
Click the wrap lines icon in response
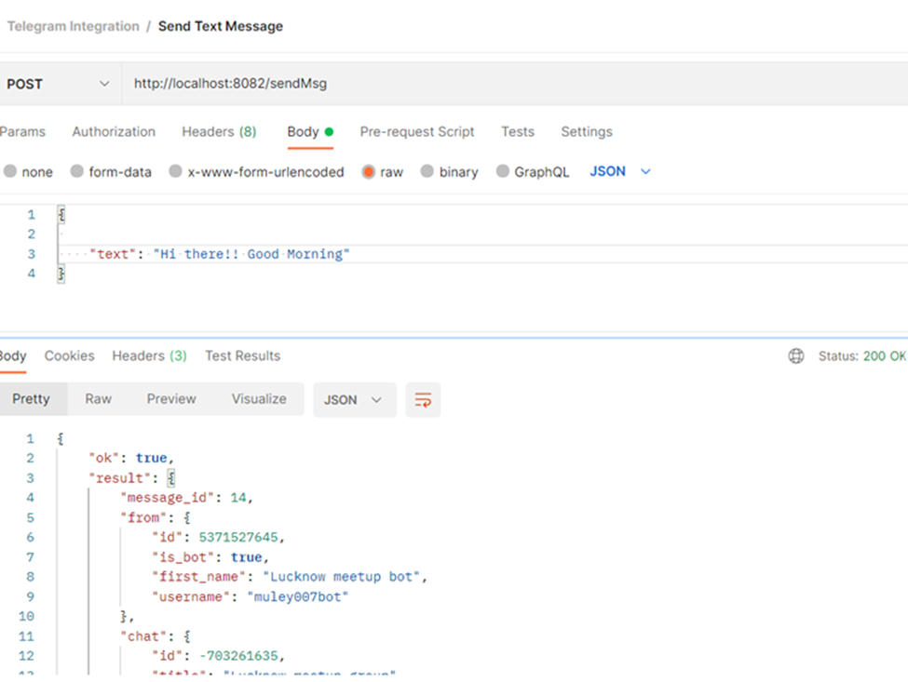(423, 400)
